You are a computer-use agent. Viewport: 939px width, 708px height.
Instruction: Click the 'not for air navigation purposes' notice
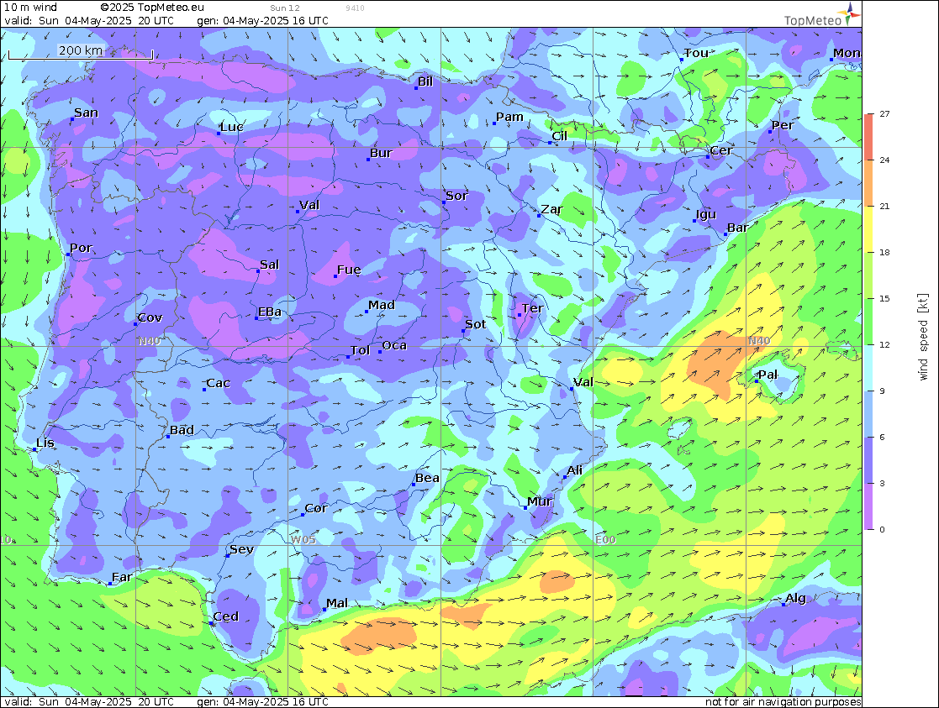(x=783, y=701)
